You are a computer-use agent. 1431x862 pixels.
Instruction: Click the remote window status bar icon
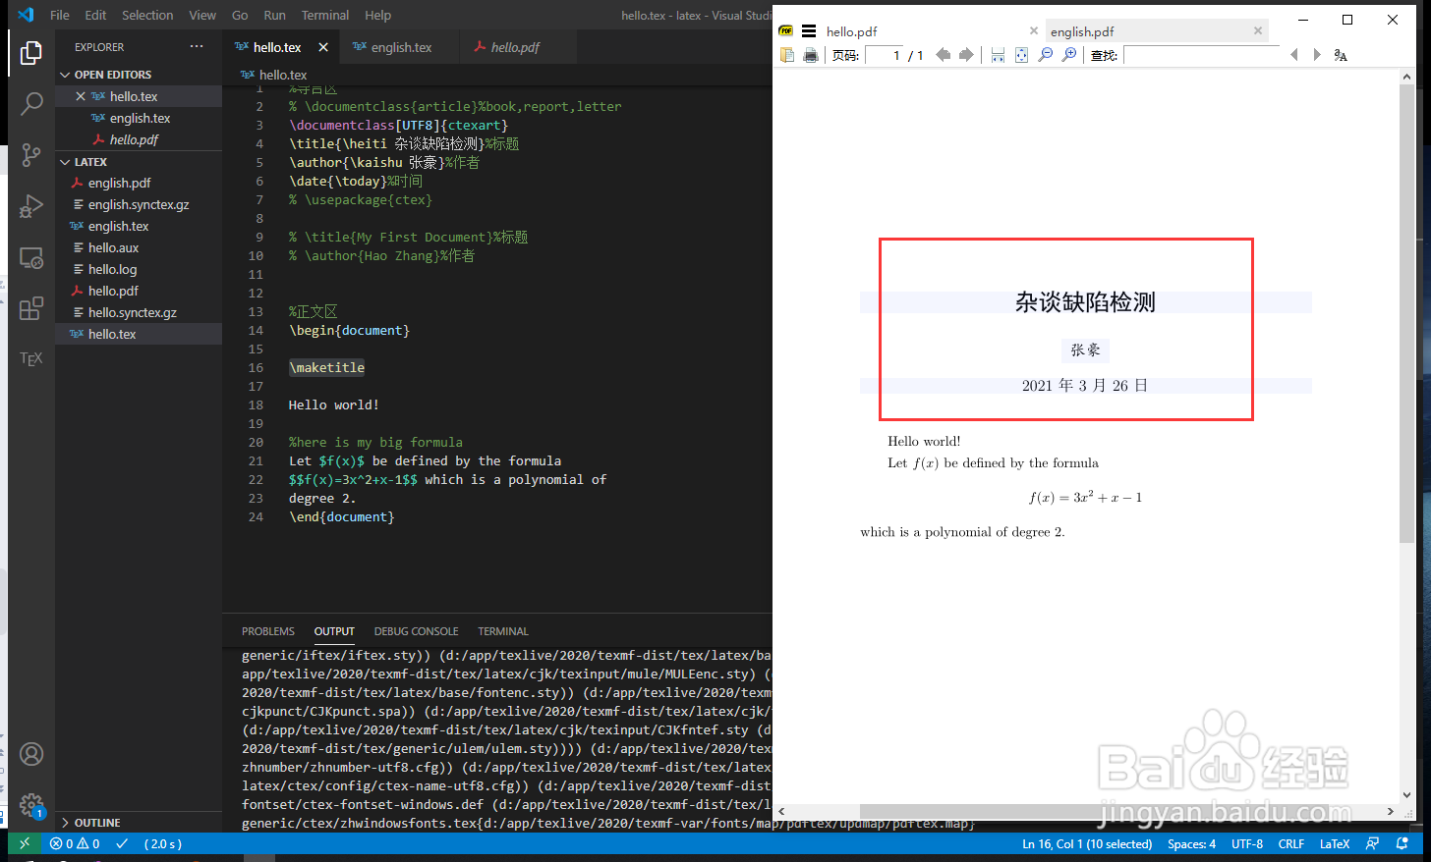click(25, 843)
